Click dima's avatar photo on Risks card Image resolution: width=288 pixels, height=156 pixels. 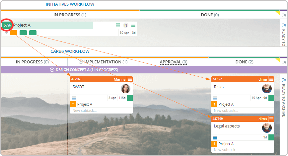click(x=267, y=89)
